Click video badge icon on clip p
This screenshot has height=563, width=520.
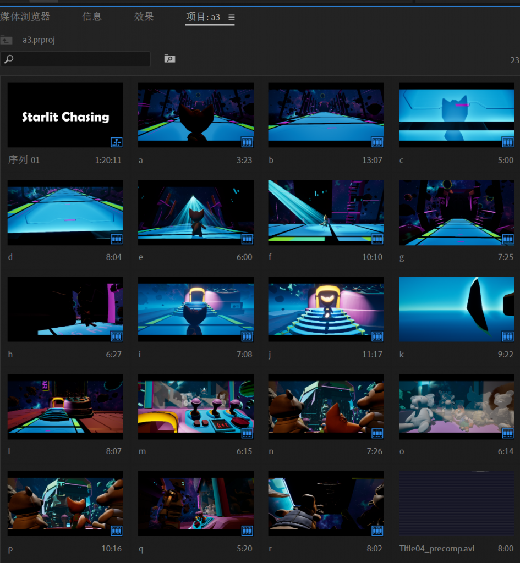[x=117, y=531]
